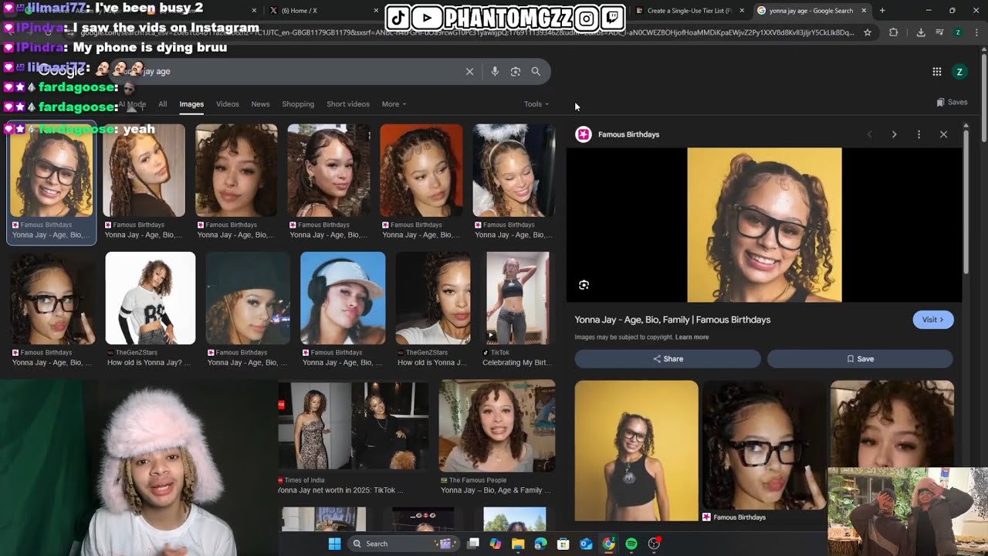This screenshot has width=988, height=556.
Task: Click the Save button in preview panel
Action: (860, 359)
